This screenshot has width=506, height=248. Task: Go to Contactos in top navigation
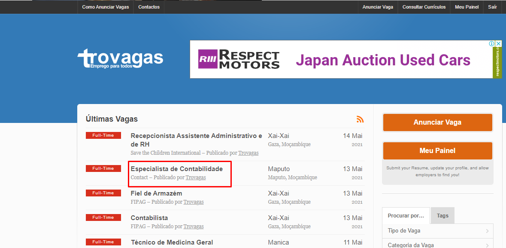(149, 7)
